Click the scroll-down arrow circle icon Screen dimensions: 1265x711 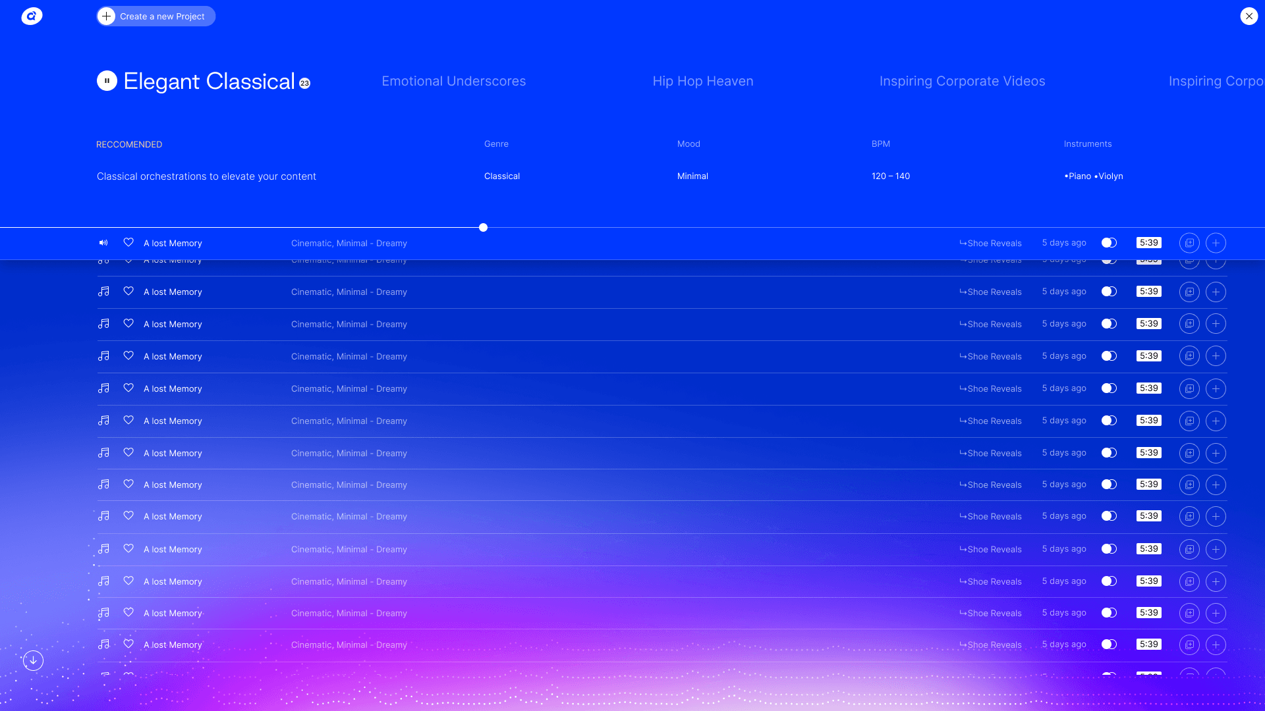pyautogui.click(x=33, y=660)
